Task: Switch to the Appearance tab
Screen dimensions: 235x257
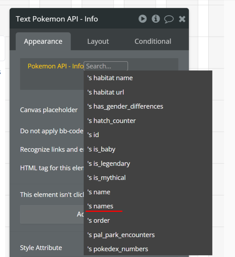Action: (x=43, y=41)
